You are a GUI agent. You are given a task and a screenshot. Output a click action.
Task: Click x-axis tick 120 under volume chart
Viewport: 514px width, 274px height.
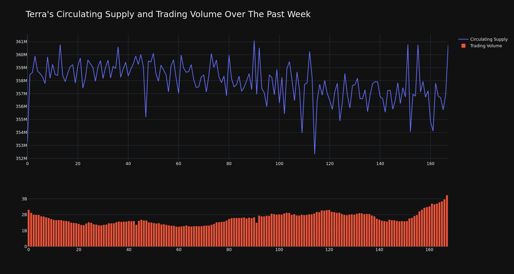[x=329, y=250]
